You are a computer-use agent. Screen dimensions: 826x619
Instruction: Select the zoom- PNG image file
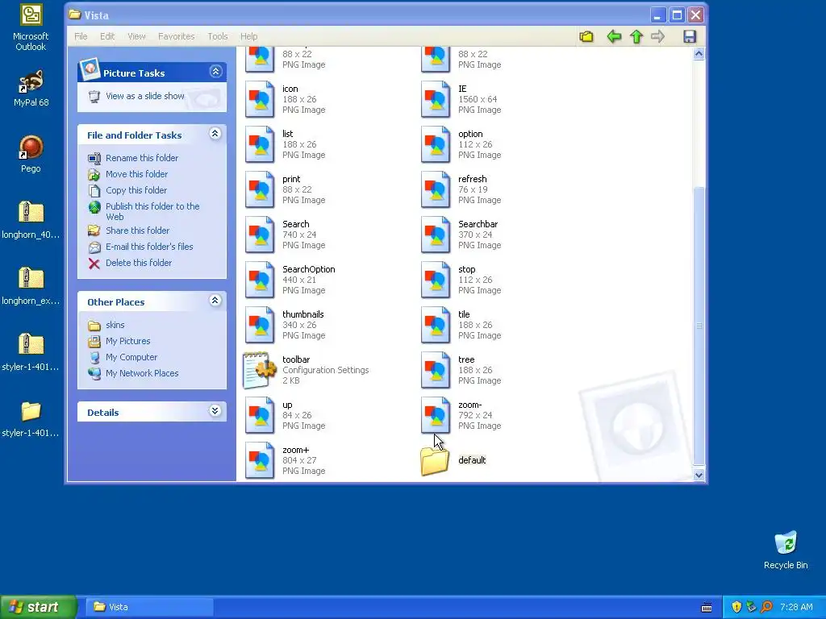pos(461,415)
